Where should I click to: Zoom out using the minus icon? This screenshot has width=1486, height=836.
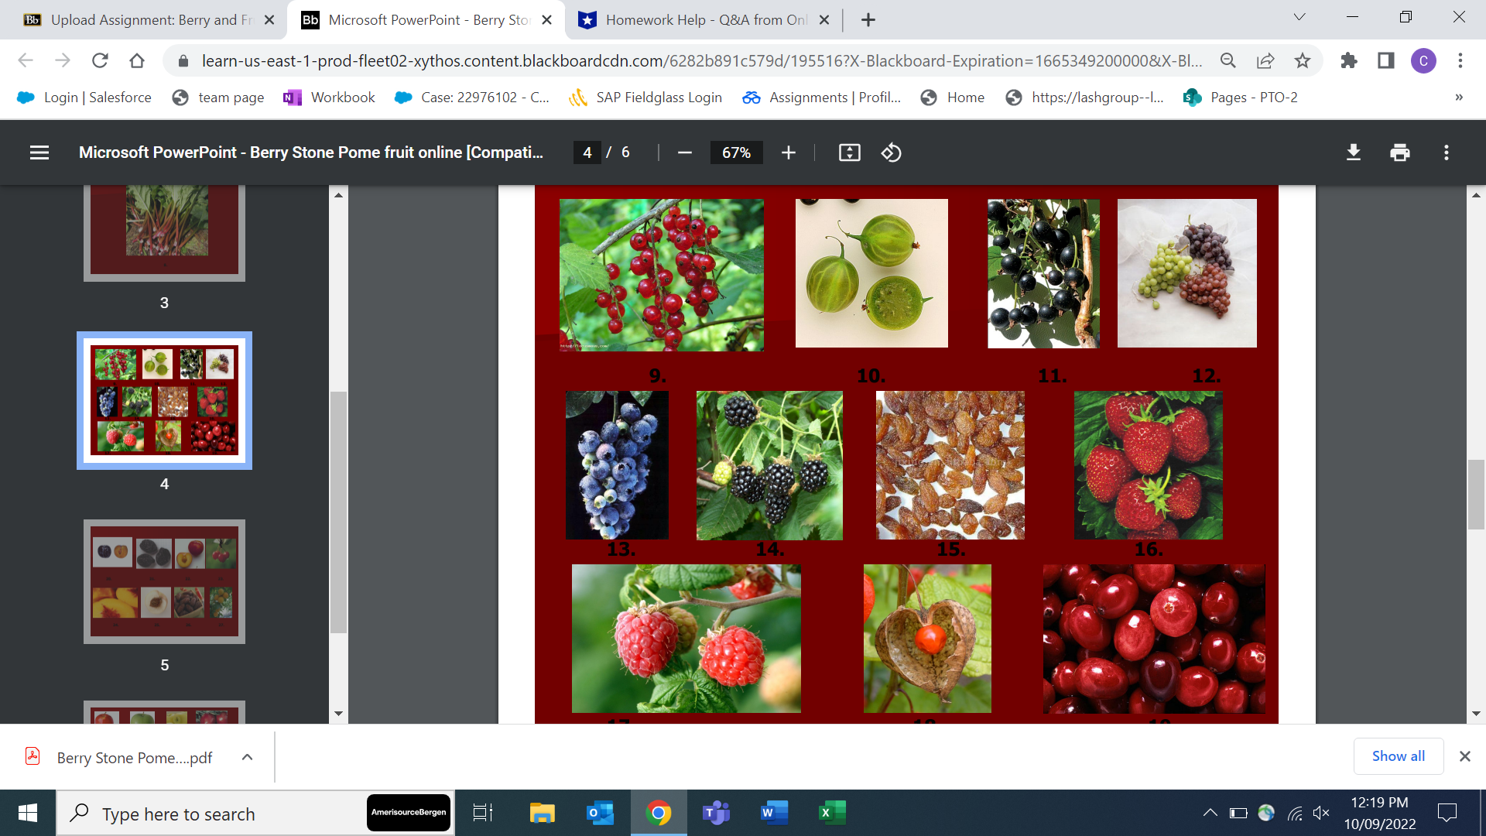(x=684, y=152)
